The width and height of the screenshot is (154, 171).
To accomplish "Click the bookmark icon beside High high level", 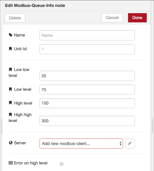I will (11, 115).
